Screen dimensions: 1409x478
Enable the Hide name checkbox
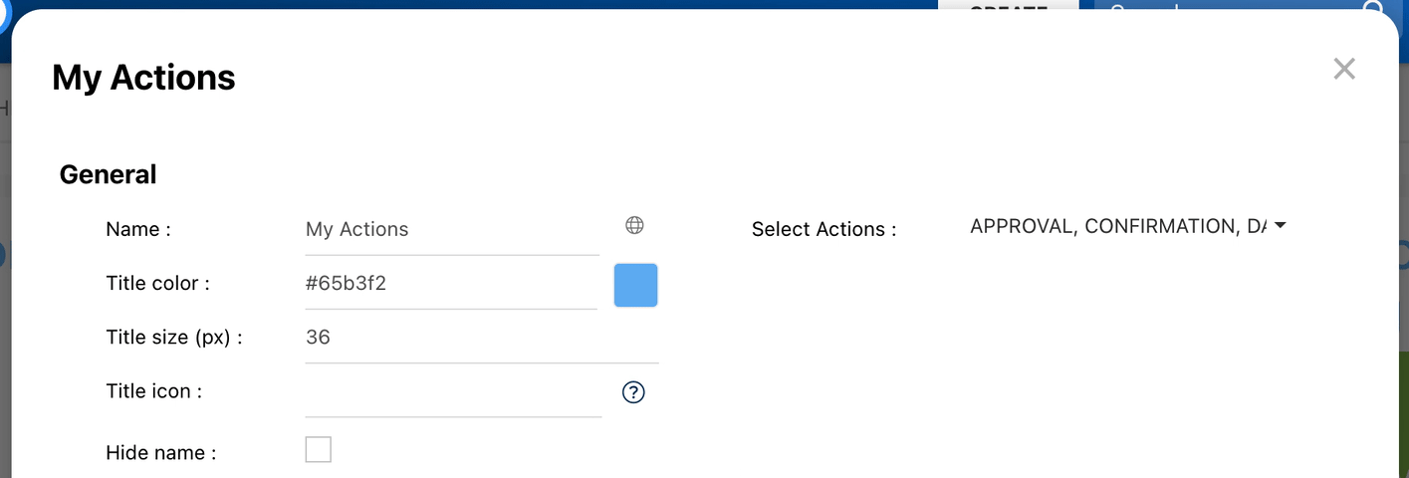pos(319,450)
